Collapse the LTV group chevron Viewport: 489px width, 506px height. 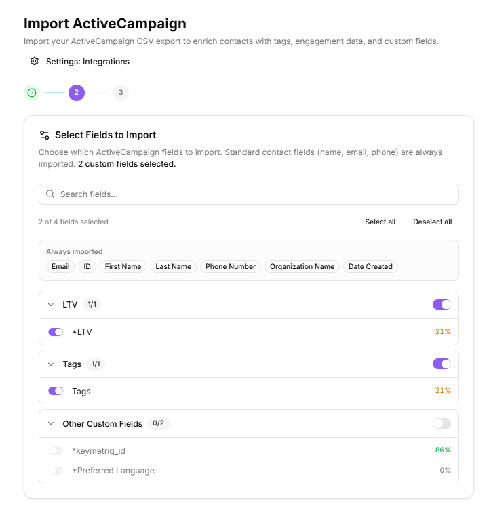pos(51,305)
